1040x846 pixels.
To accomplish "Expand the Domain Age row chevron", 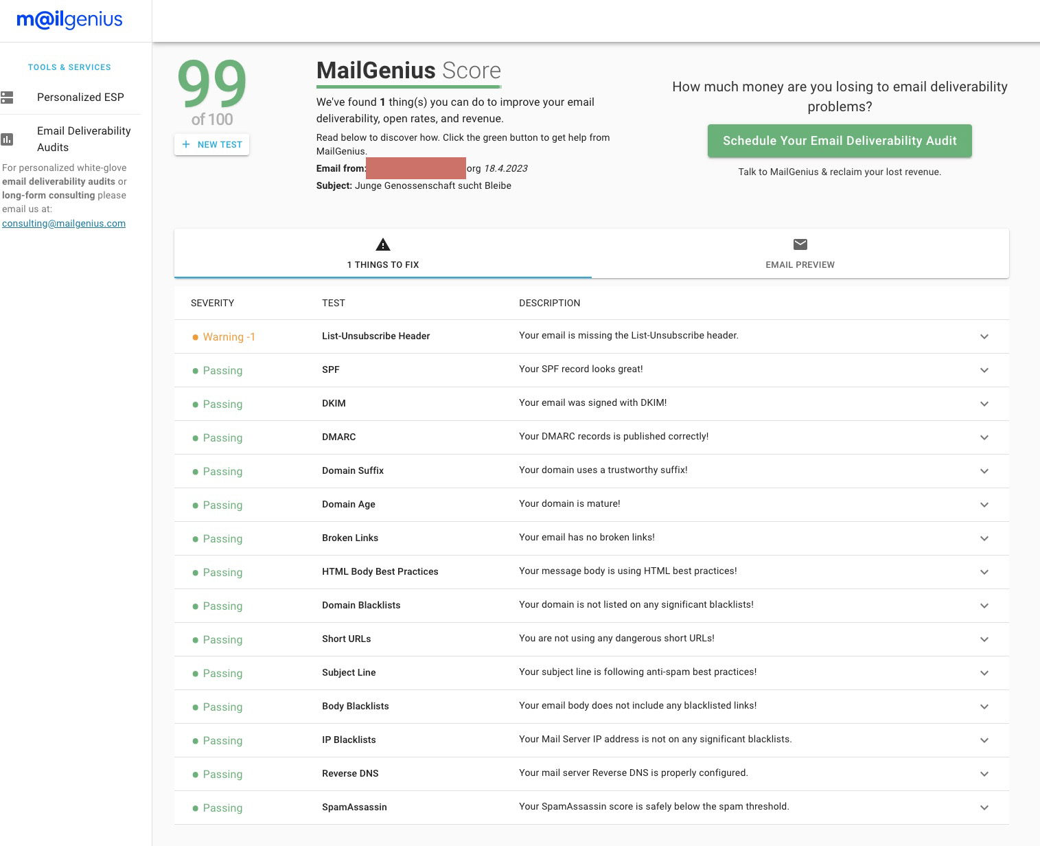I will [984, 505].
